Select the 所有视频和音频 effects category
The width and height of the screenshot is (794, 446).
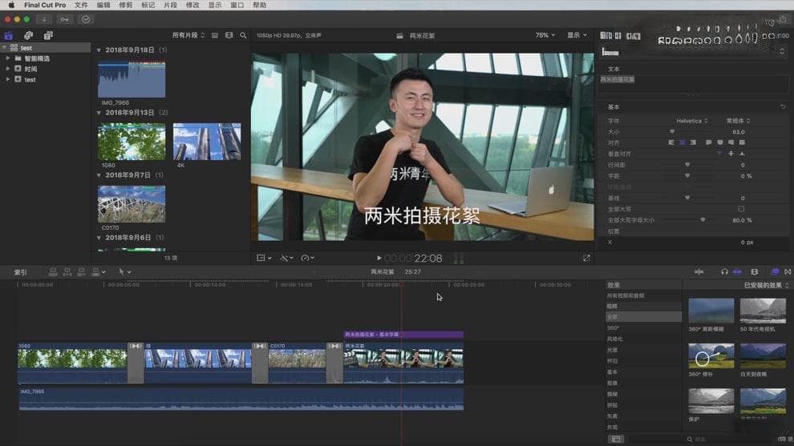(x=626, y=295)
